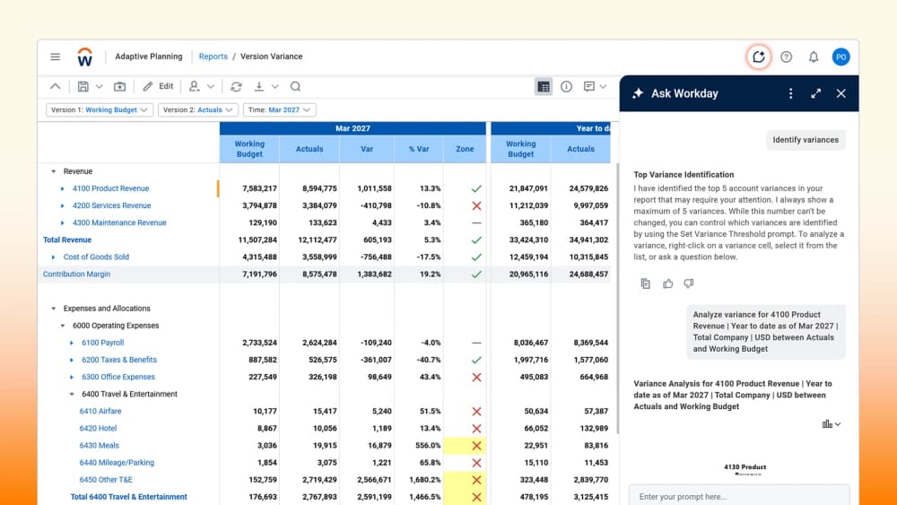Click the Workday logo
The width and height of the screenshot is (897, 505).
84,57
